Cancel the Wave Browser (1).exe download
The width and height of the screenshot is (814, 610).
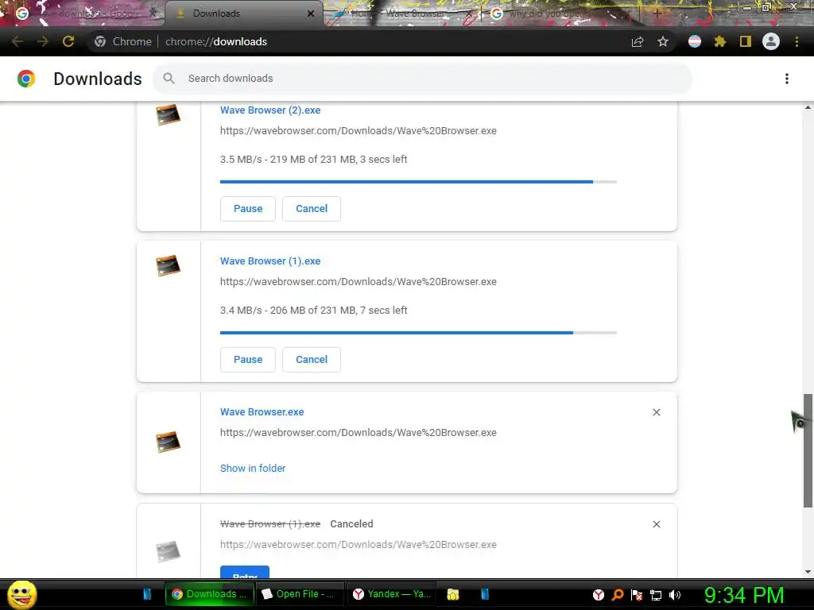(x=312, y=360)
